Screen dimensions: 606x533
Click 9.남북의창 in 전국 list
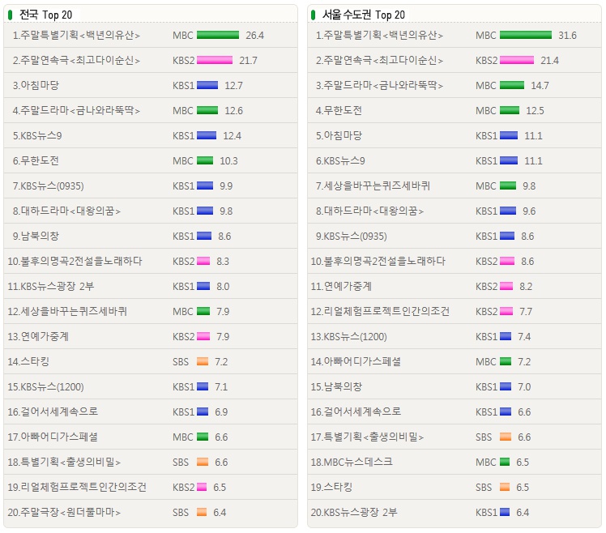click(x=36, y=237)
